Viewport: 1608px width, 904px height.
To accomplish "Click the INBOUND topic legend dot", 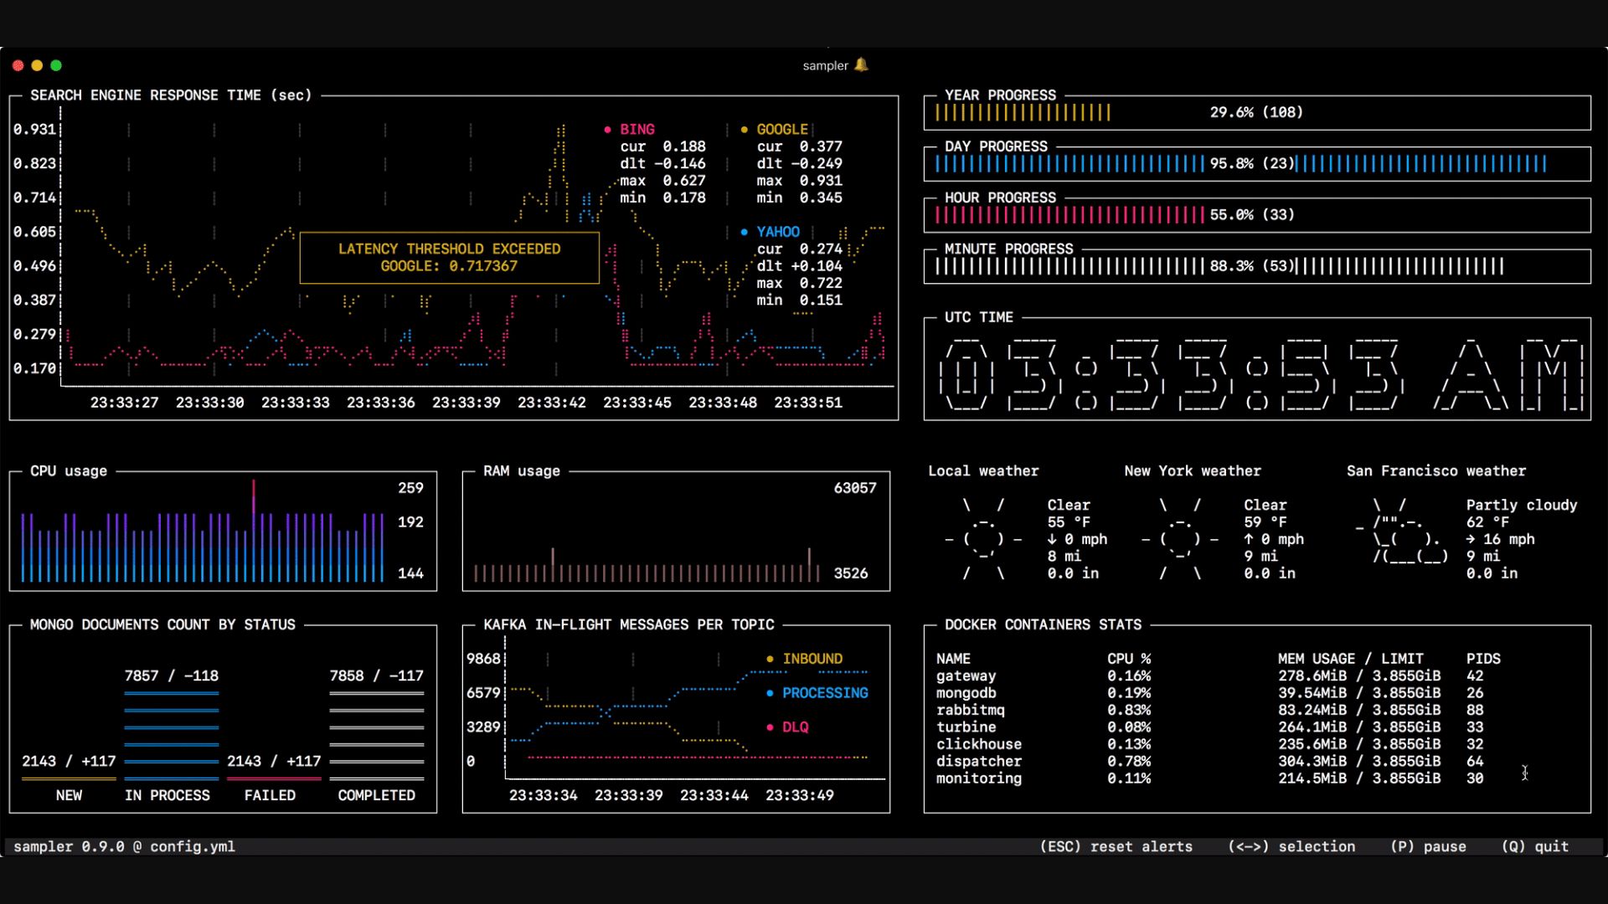I will click(770, 659).
